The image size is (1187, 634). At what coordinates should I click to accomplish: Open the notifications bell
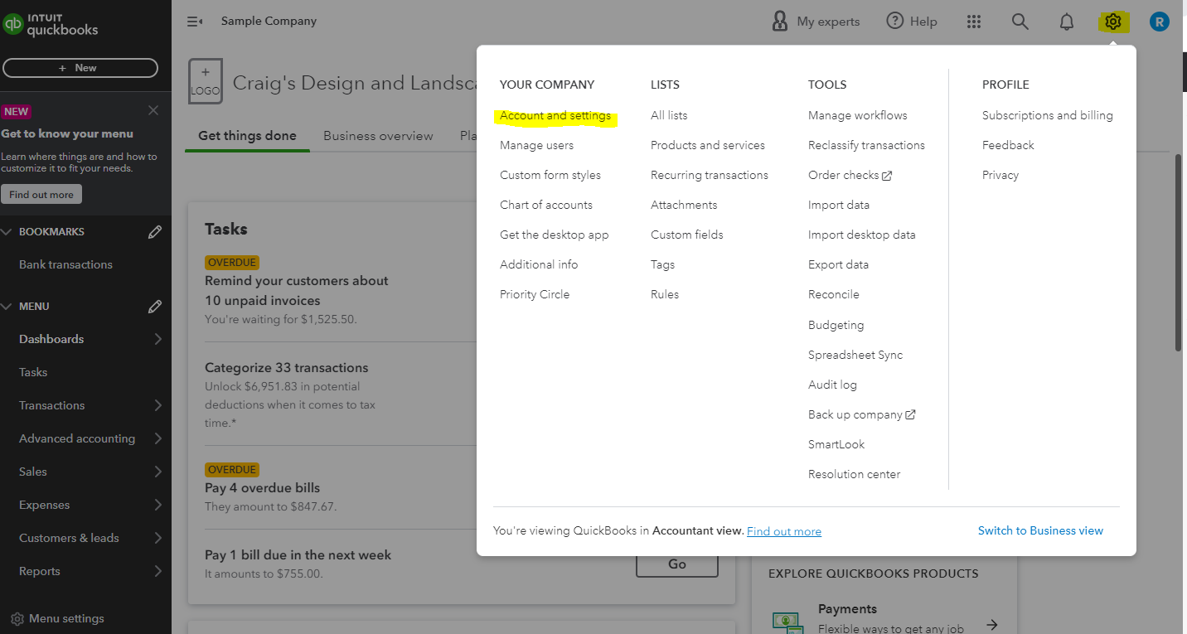tap(1067, 22)
